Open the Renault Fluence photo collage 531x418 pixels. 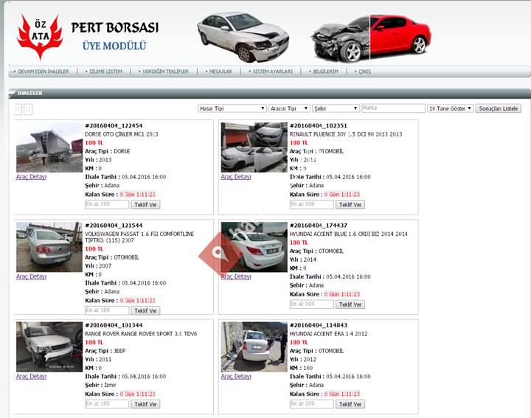click(x=254, y=147)
